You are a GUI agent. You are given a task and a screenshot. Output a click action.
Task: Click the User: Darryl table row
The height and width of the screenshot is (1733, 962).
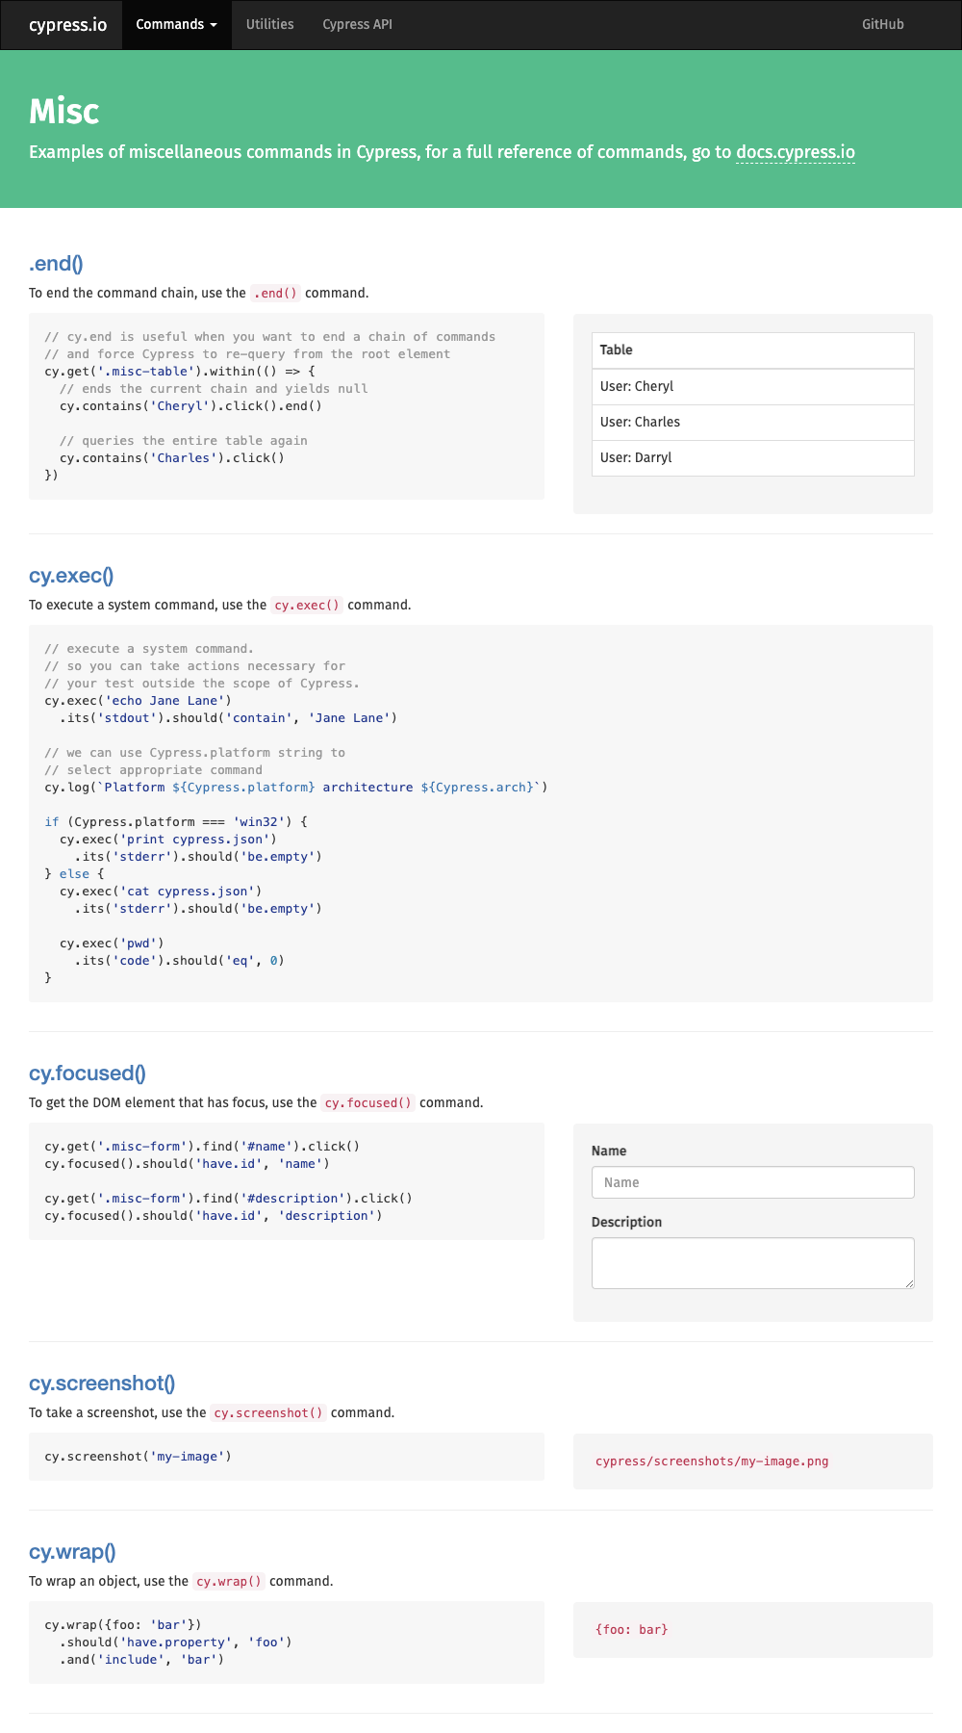pyautogui.click(x=752, y=457)
